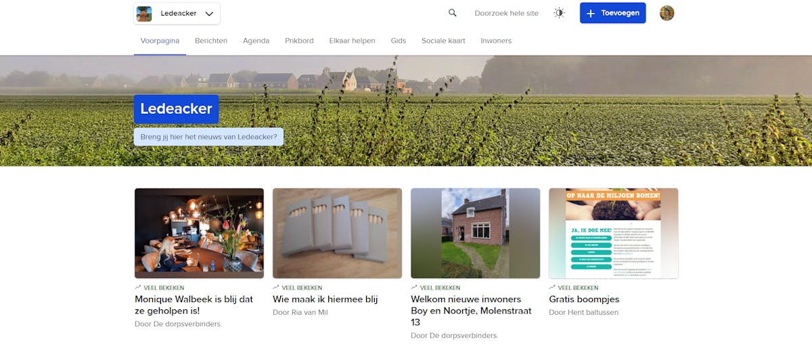The width and height of the screenshot is (812, 350).
Task: Click the Ledeacker village thumbnail icon
Action: pos(144,14)
